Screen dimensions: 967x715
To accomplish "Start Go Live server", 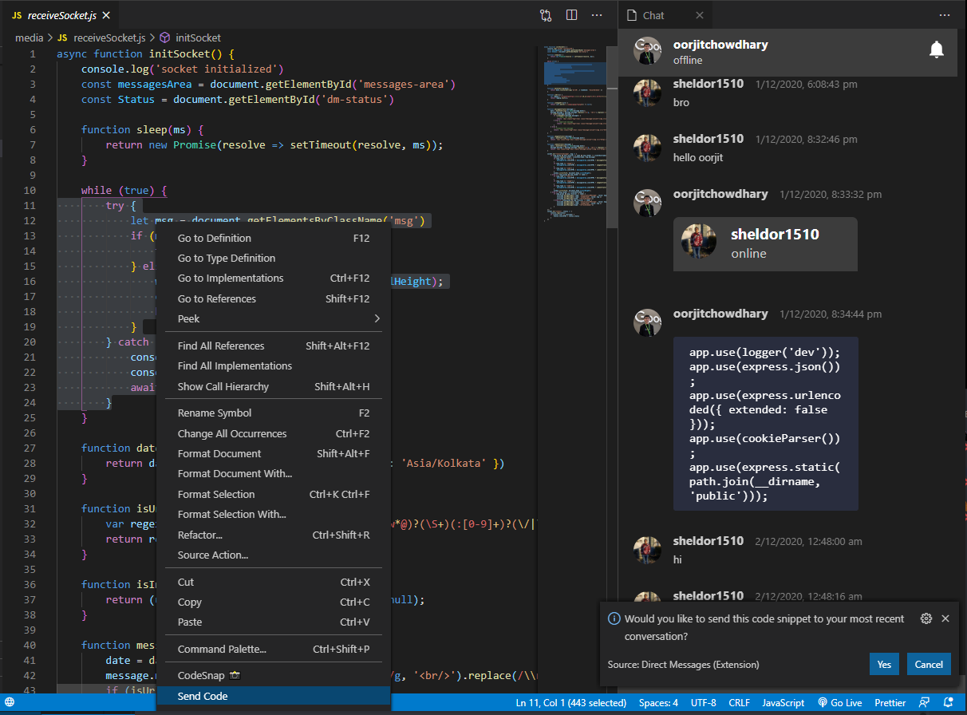I will pyautogui.click(x=840, y=703).
